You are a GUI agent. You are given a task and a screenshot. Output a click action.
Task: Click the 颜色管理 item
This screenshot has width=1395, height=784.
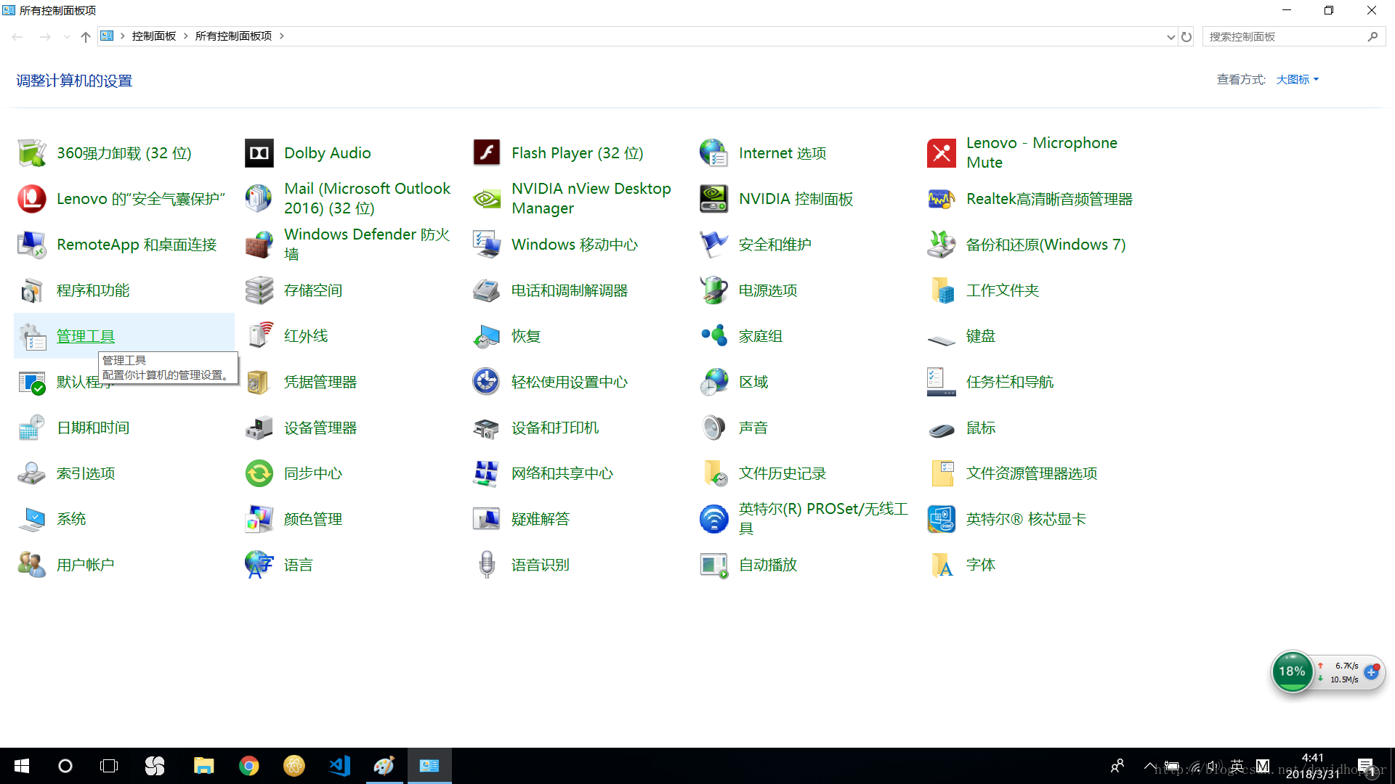coord(313,519)
